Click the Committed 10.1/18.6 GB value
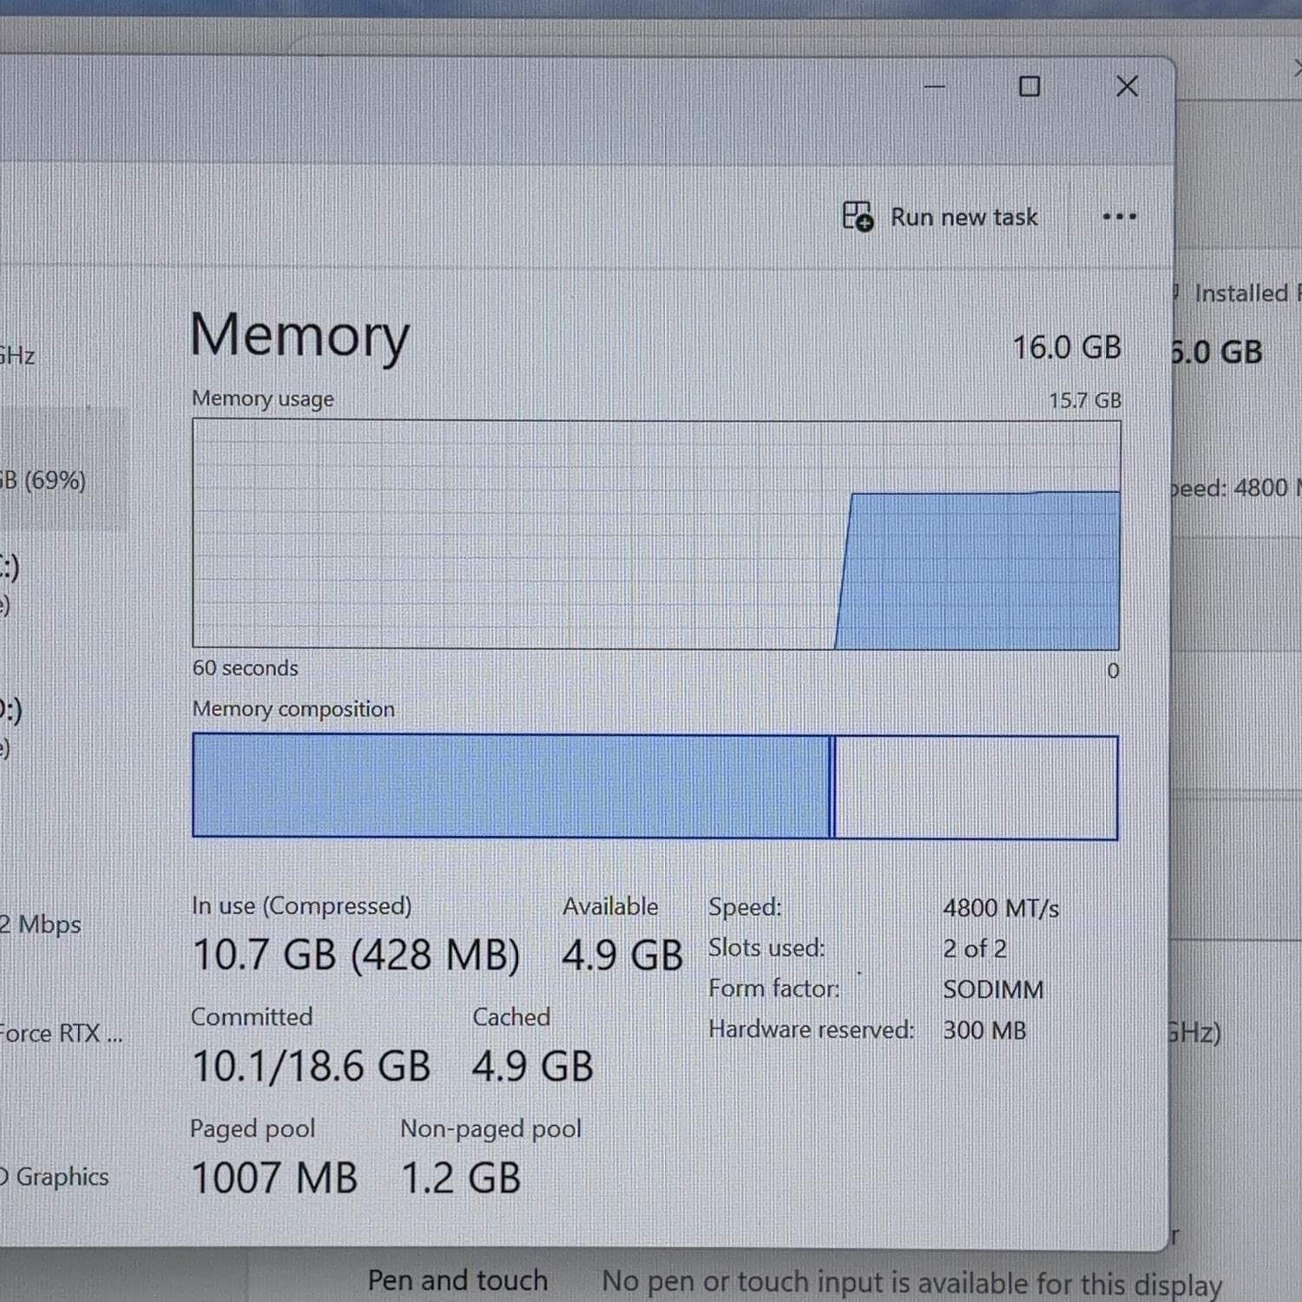This screenshot has height=1302, width=1302. coord(311,1066)
